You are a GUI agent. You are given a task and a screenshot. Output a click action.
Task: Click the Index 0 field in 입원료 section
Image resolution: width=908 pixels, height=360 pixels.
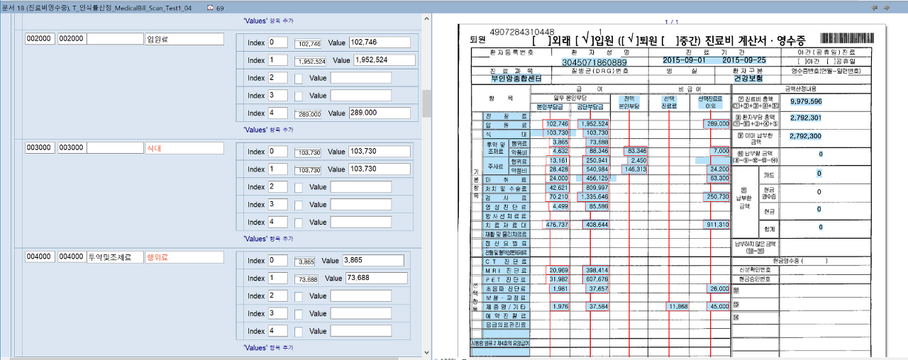tap(278, 43)
